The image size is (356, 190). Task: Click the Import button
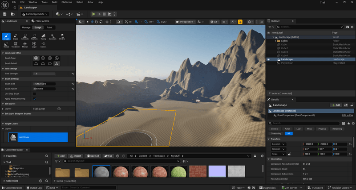(76, 156)
